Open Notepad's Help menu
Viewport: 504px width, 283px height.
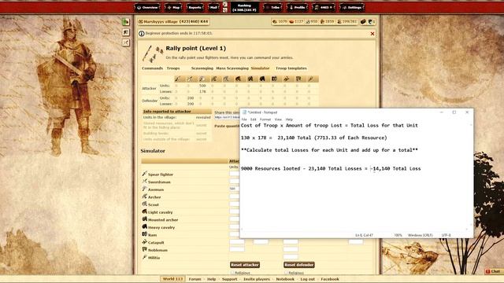click(289, 119)
